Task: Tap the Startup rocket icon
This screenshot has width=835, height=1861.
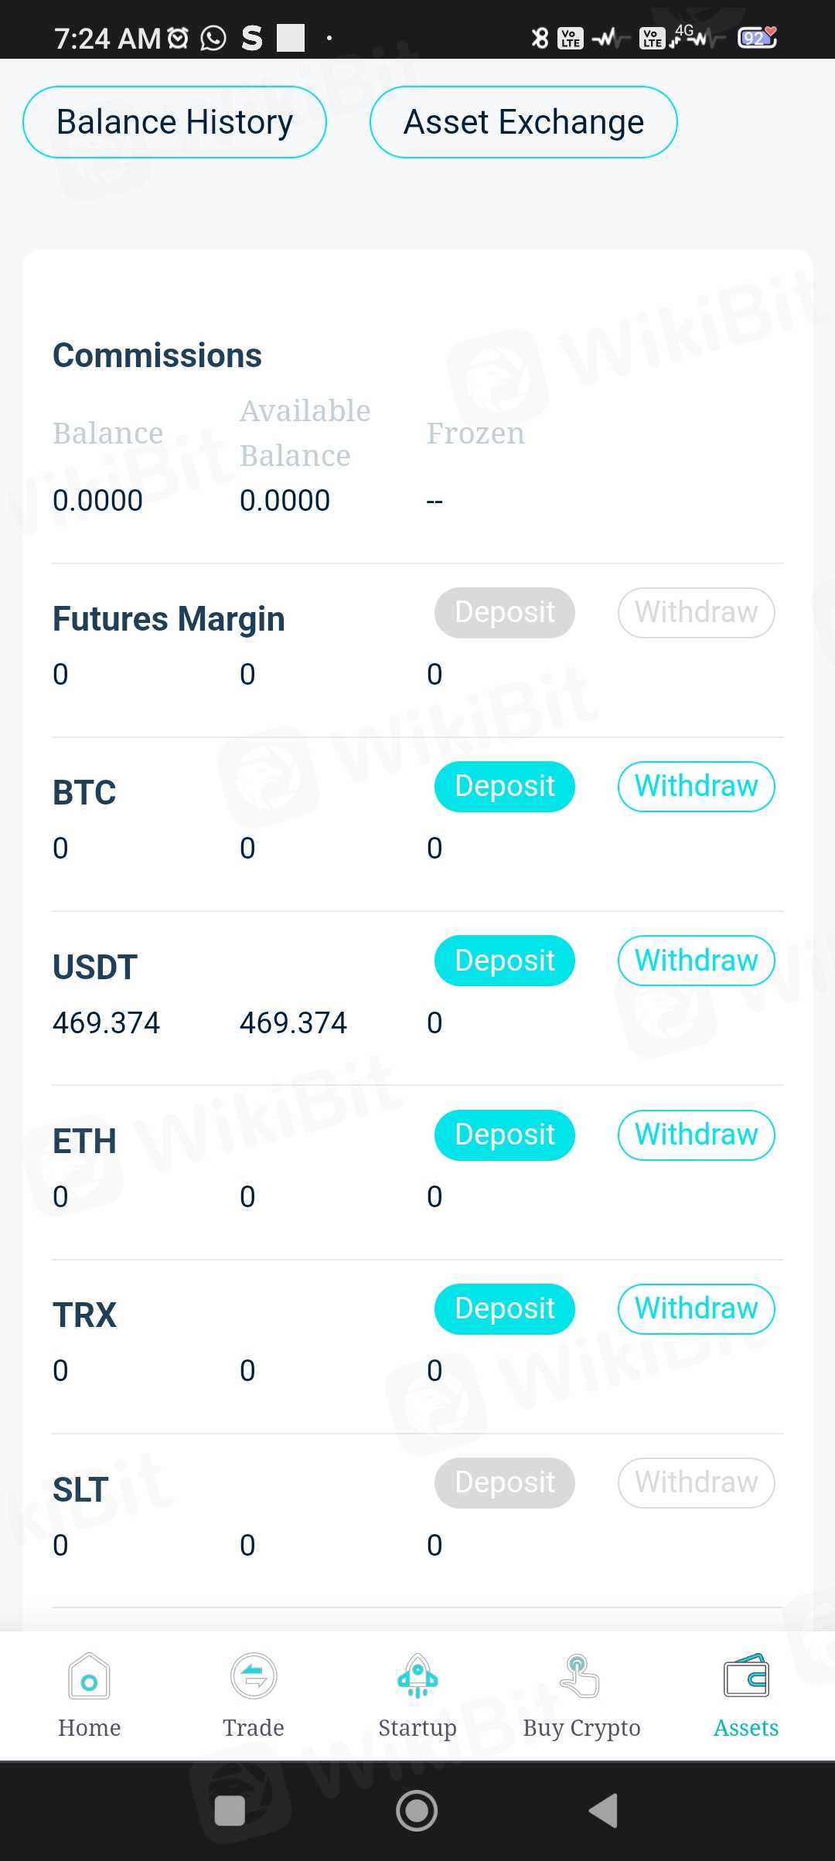Action: point(417,1677)
